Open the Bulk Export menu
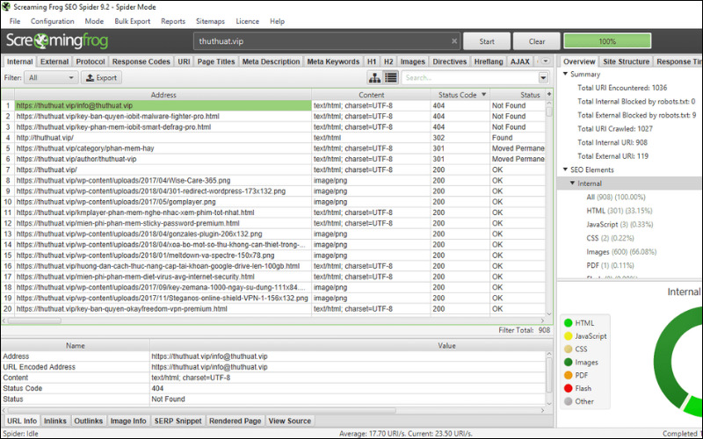Image resolution: width=703 pixels, height=439 pixels. point(133,21)
